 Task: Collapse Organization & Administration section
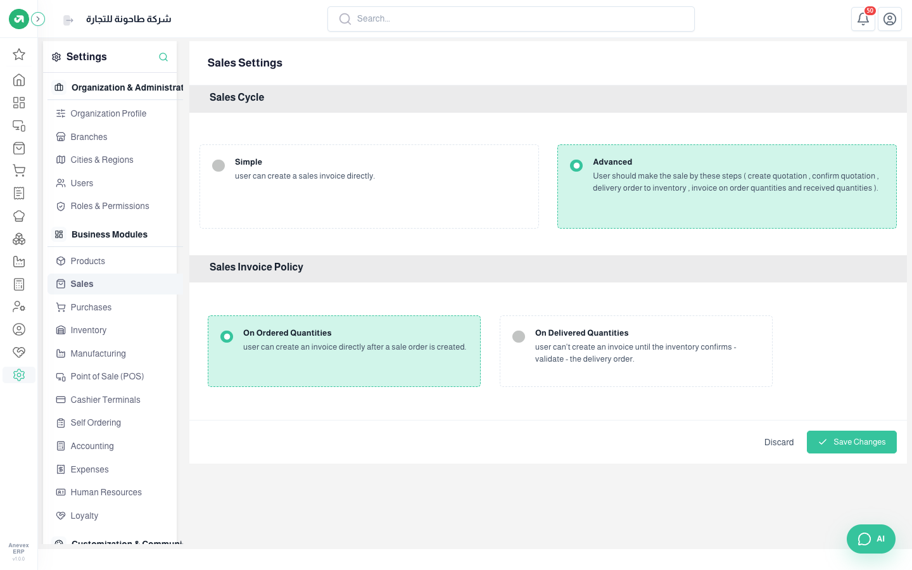click(117, 87)
